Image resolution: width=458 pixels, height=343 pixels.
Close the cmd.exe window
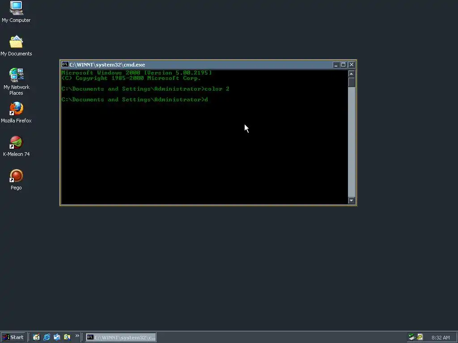pos(352,65)
